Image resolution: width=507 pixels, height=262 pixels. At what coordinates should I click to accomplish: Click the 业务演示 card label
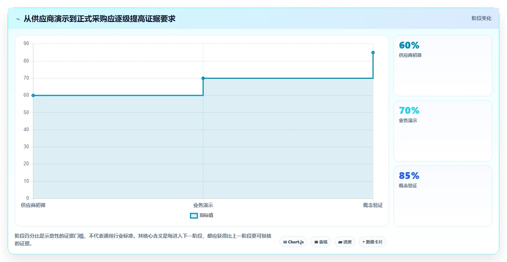tap(408, 121)
